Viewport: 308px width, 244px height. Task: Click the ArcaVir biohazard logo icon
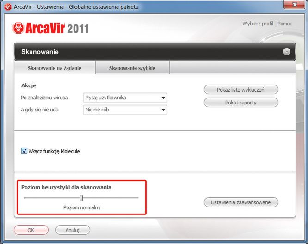pyautogui.click(x=18, y=28)
